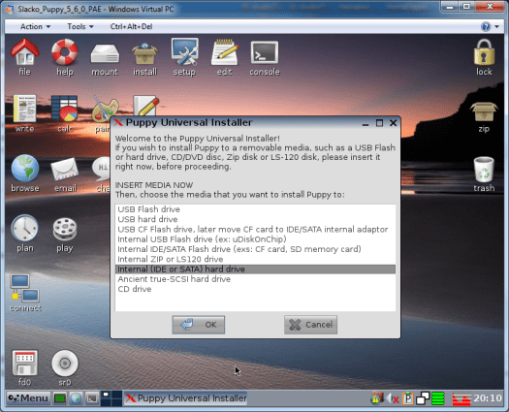The image size is (509, 412).
Task: Click the red CPU load tray graph
Action: [x=461, y=399]
